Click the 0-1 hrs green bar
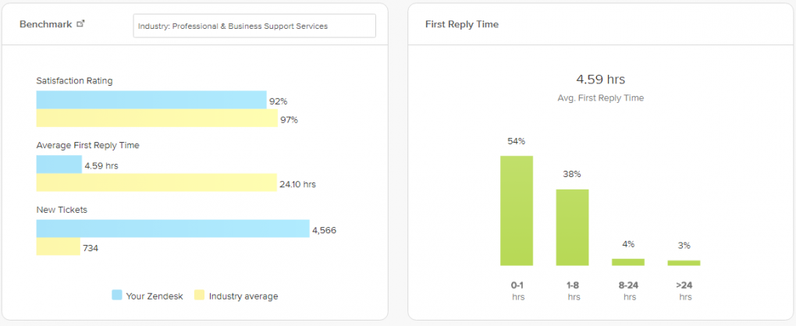796x326 pixels. (517, 211)
